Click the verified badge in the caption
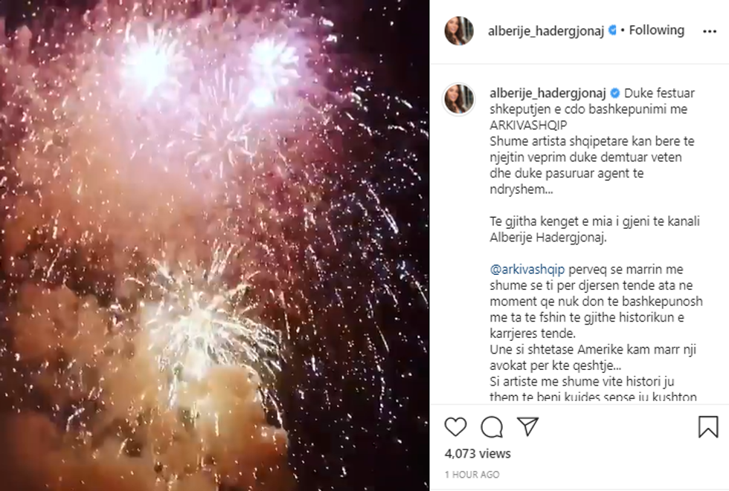 pyautogui.click(x=614, y=93)
